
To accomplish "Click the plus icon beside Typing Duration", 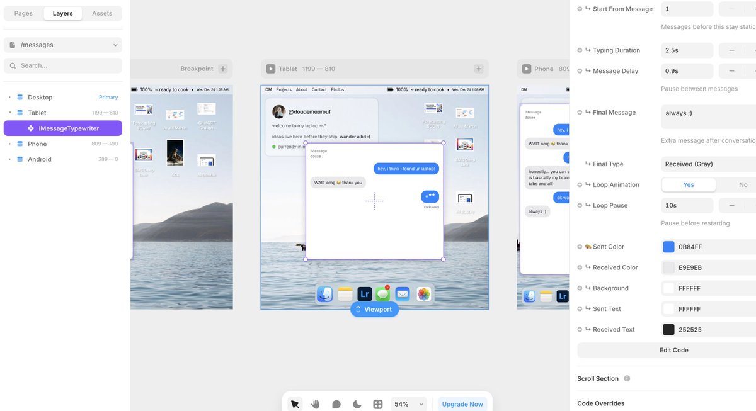I will pos(580,50).
